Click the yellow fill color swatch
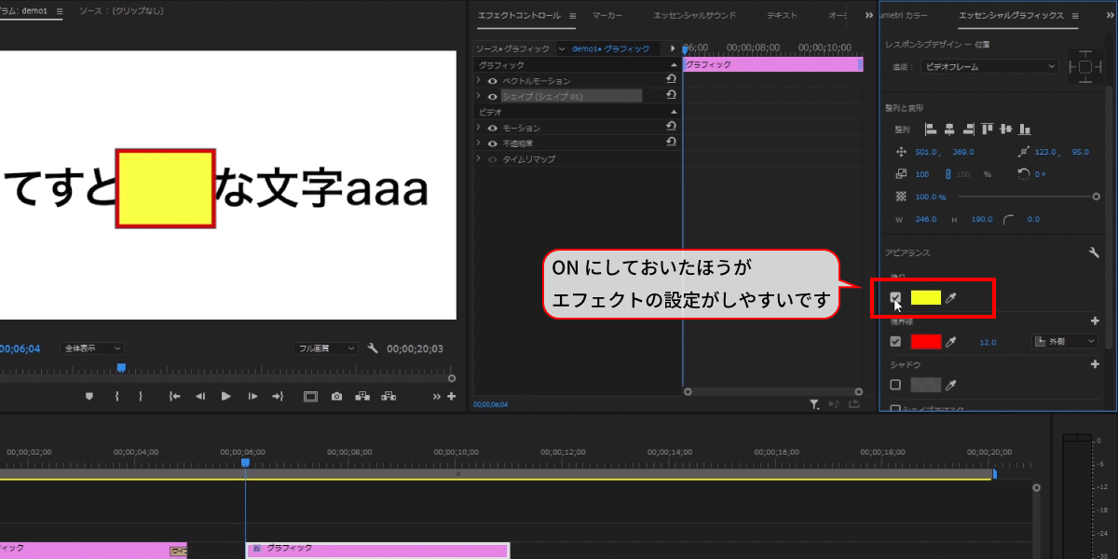Screen dimensions: 1118x559 925,298
